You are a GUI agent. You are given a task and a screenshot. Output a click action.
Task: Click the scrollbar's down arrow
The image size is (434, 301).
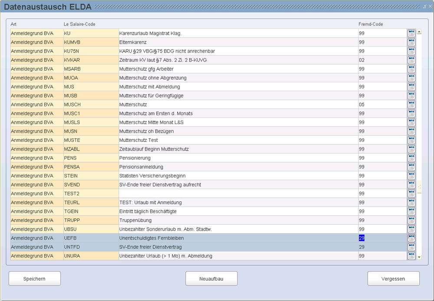point(419,257)
